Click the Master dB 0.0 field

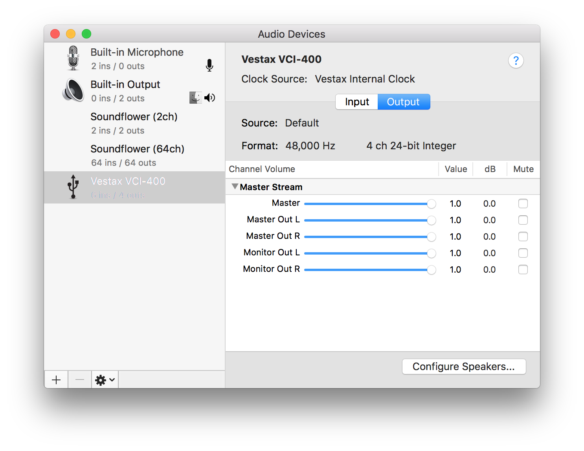click(489, 203)
